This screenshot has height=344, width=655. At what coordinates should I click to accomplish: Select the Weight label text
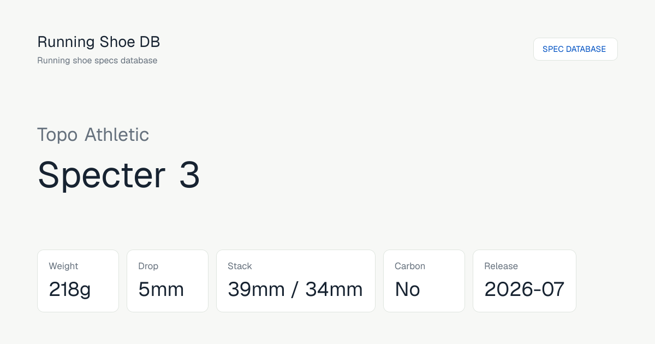click(x=63, y=266)
